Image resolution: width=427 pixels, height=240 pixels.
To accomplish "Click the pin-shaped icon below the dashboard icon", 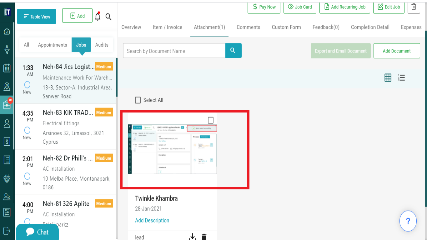I will click(x=7, y=50).
